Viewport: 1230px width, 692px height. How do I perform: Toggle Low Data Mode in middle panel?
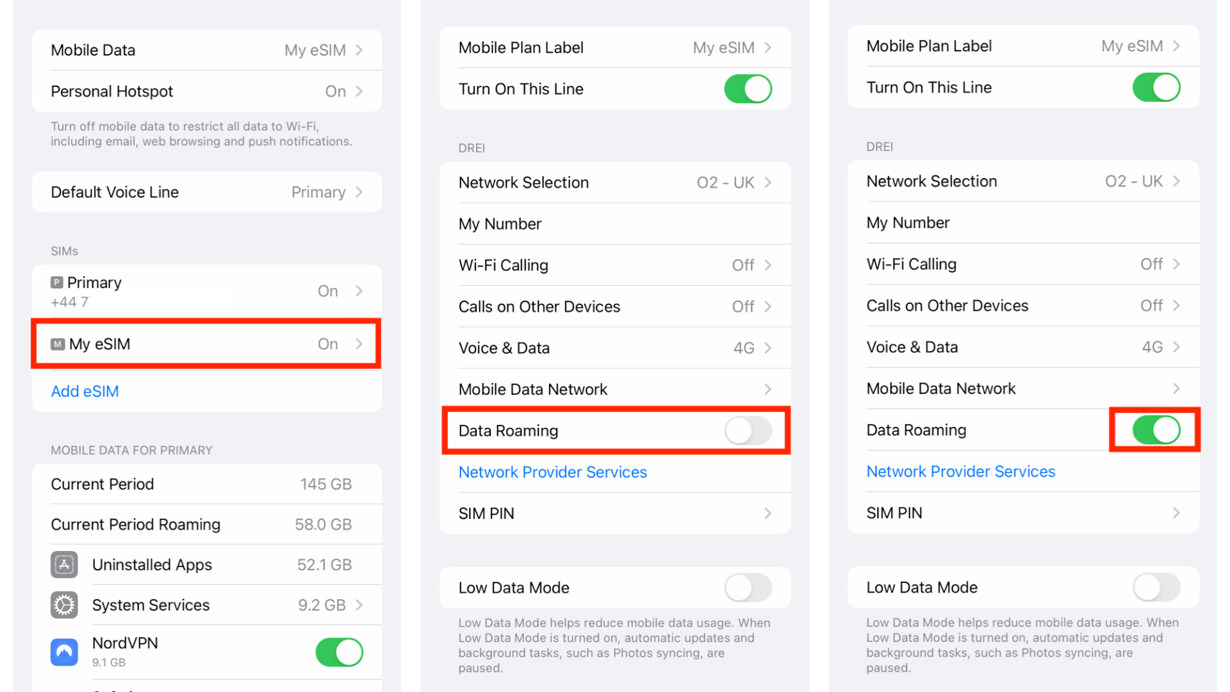(748, 588)
